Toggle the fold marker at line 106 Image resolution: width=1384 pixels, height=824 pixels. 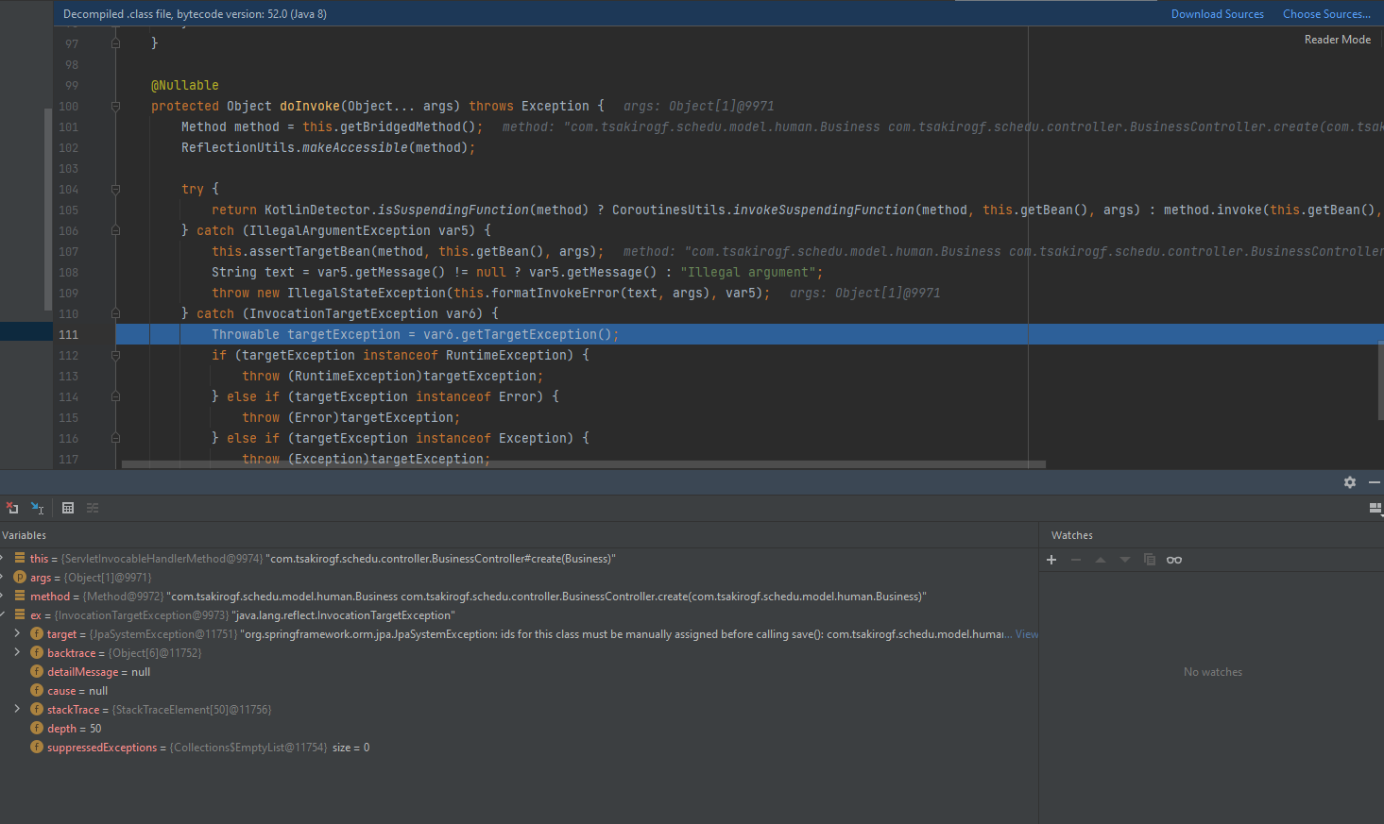tap(116, 230)
